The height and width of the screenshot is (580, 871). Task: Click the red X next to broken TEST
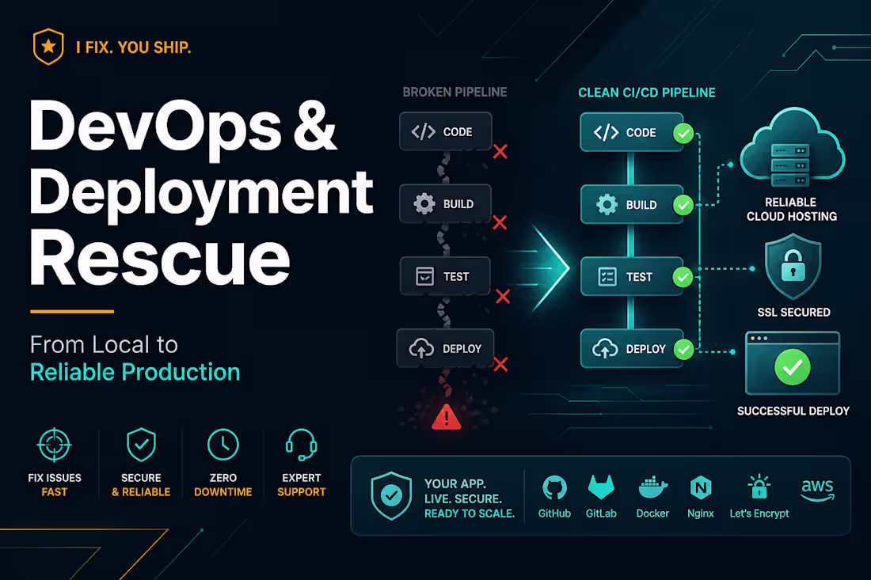click(503, 297)
